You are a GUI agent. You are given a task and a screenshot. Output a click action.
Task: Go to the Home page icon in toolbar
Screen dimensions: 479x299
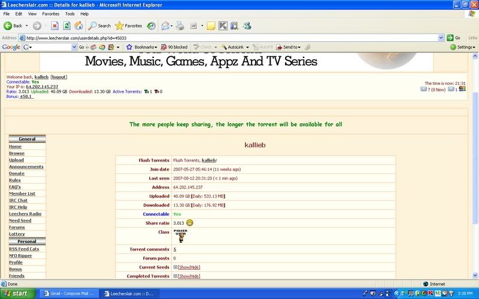click(x=78, y=26)
